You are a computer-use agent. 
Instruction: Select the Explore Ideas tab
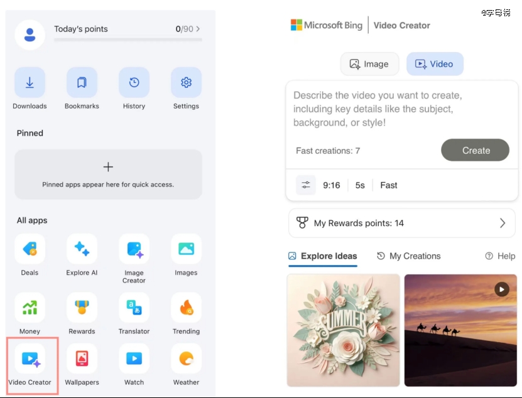pos(322,256)
